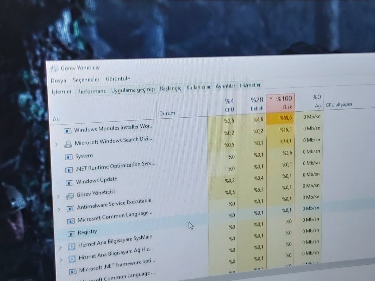Image resolution: width=375 pixels, height=281 pixels.
Task: Click the Ağ Hiz... service host gear icon
Action: coord(72,259)
